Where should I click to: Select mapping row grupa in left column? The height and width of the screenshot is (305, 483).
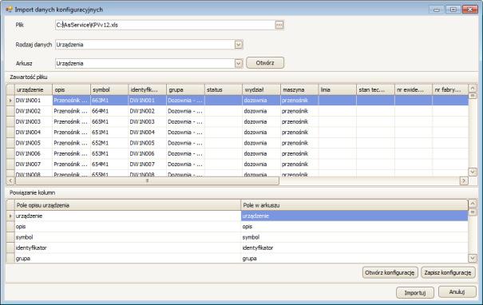128,259
